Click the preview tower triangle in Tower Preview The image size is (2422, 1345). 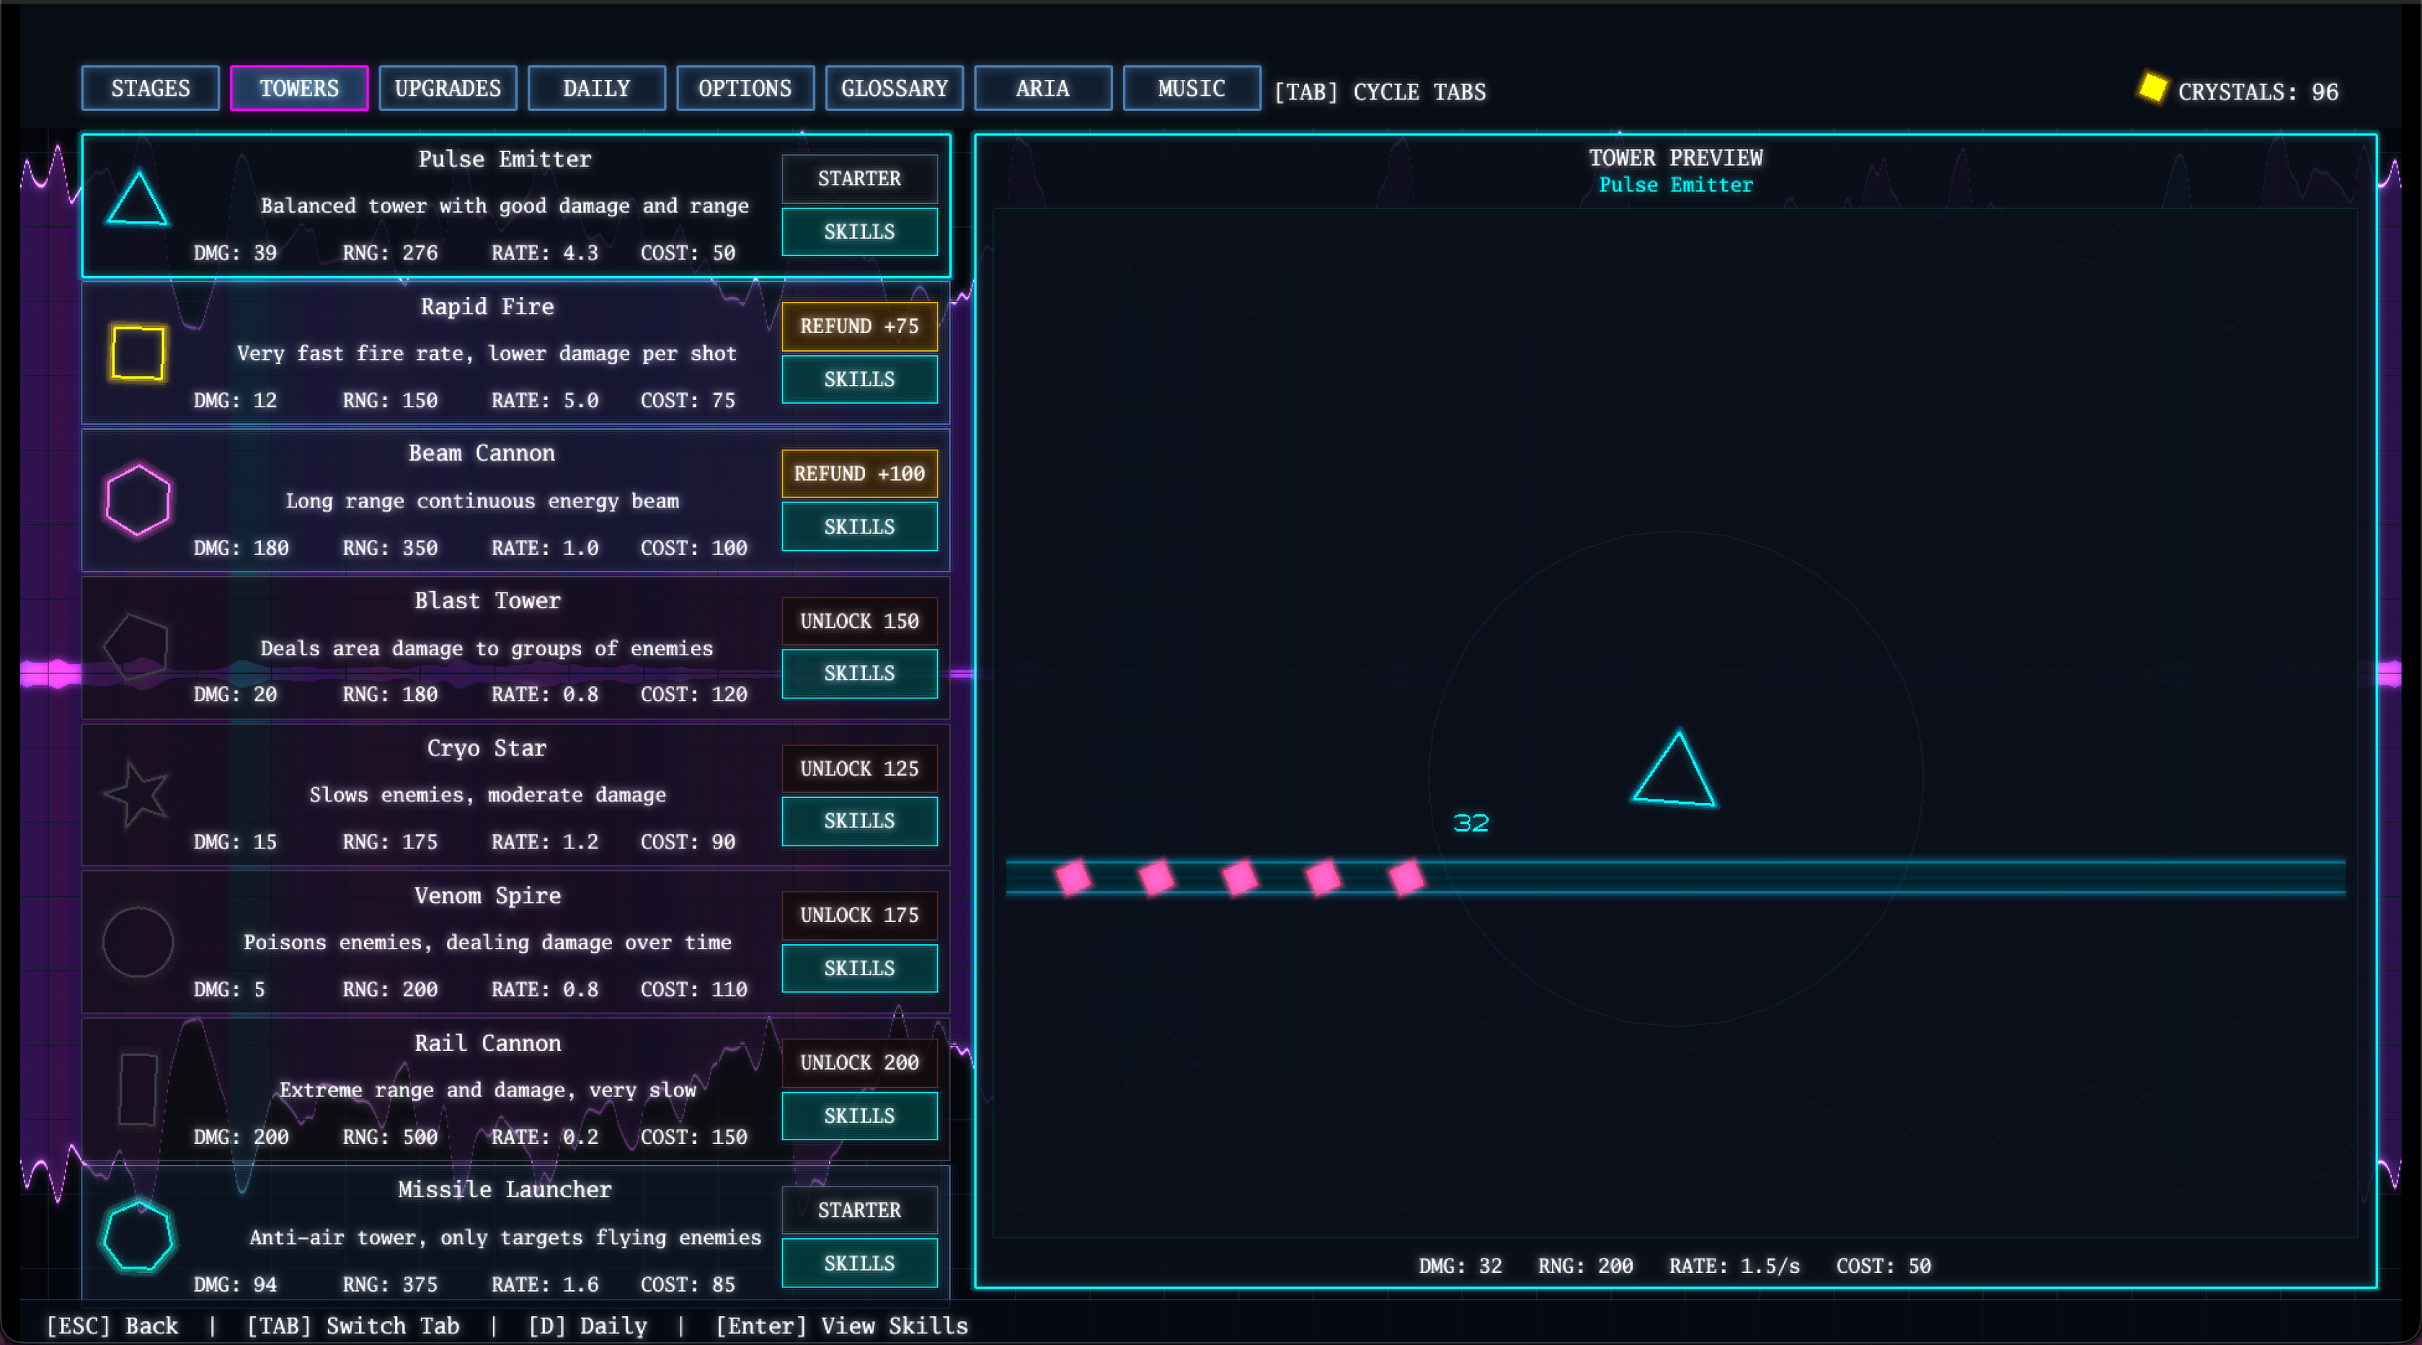[1675, 774]
